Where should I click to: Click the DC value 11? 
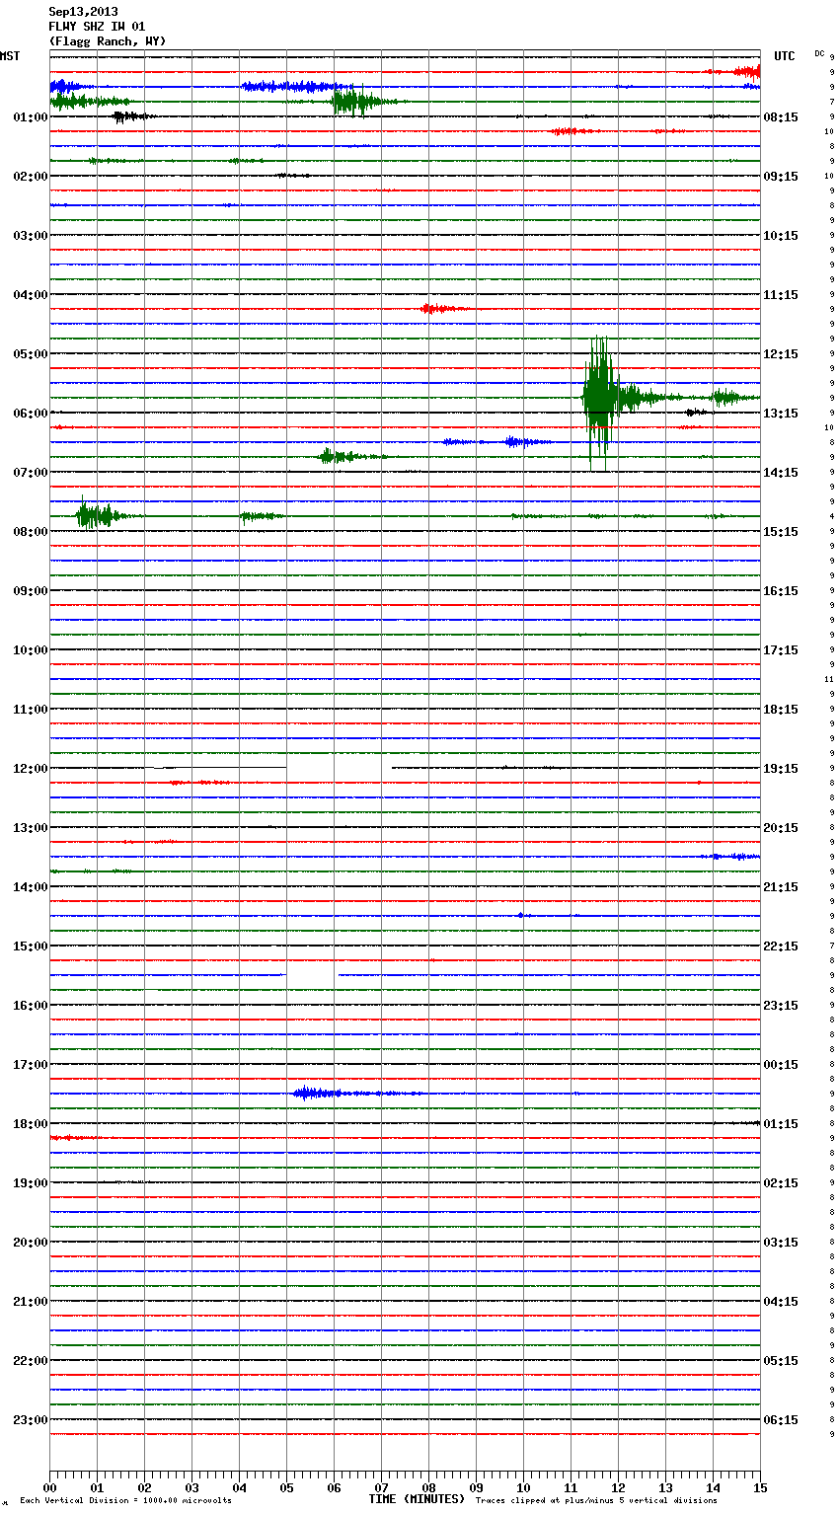[829, 679]
